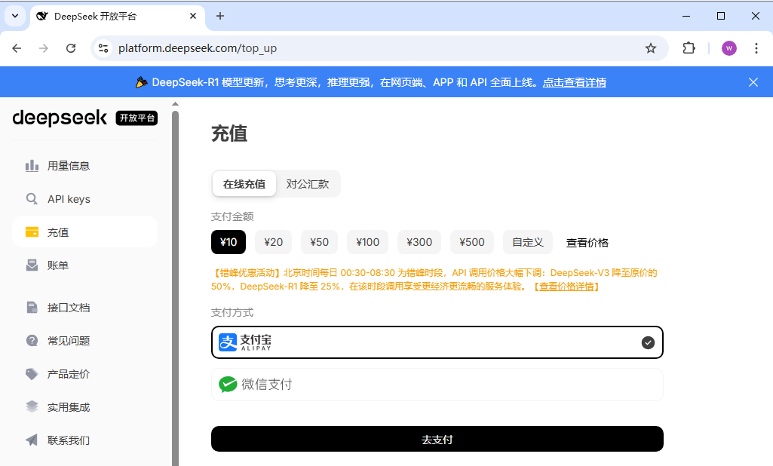Click the API docs document icon

[32, 308]
